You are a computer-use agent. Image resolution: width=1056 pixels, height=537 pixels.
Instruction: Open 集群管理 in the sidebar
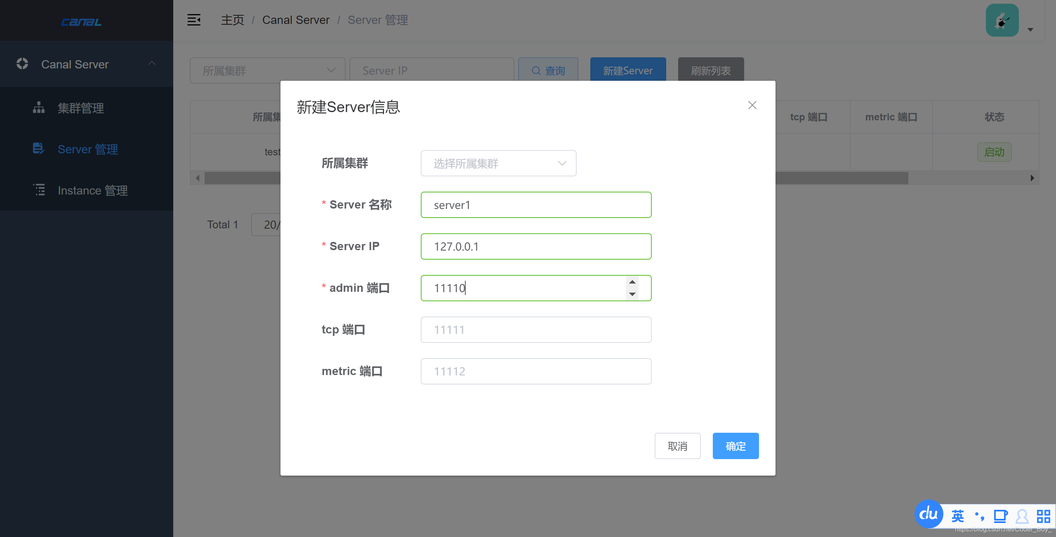coord(87,108)
